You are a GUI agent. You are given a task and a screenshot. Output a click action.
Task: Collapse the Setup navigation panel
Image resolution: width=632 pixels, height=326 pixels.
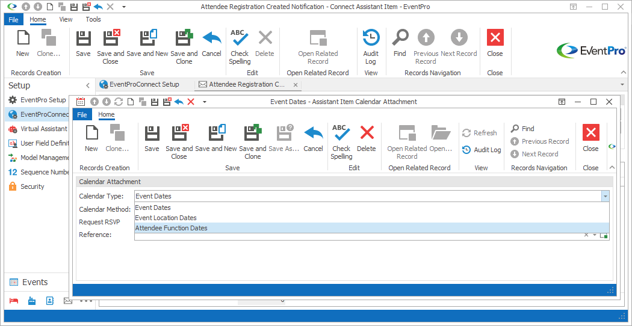tap(88, 85)
